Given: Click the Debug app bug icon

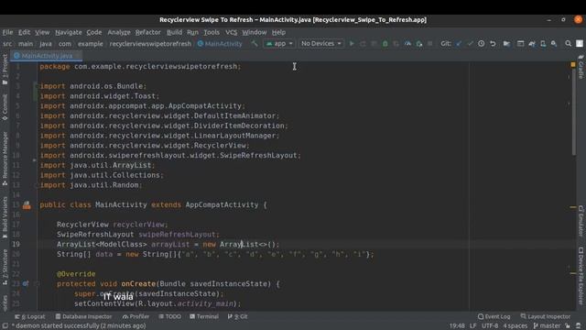Looking at the screenshot, I should point(385,44).
